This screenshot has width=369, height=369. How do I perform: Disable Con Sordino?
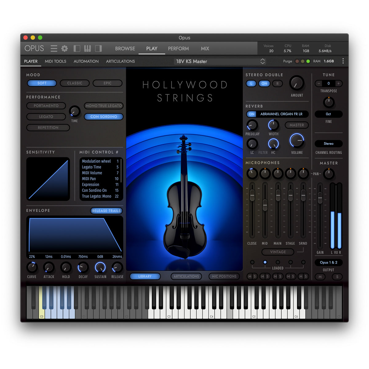(x=104, y=117)
